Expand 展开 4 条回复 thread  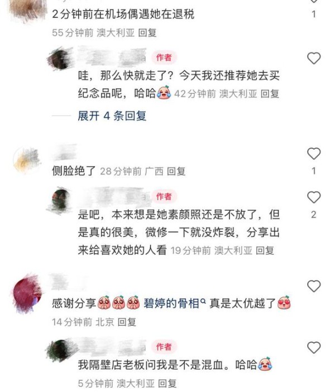(x=112, y=116)
